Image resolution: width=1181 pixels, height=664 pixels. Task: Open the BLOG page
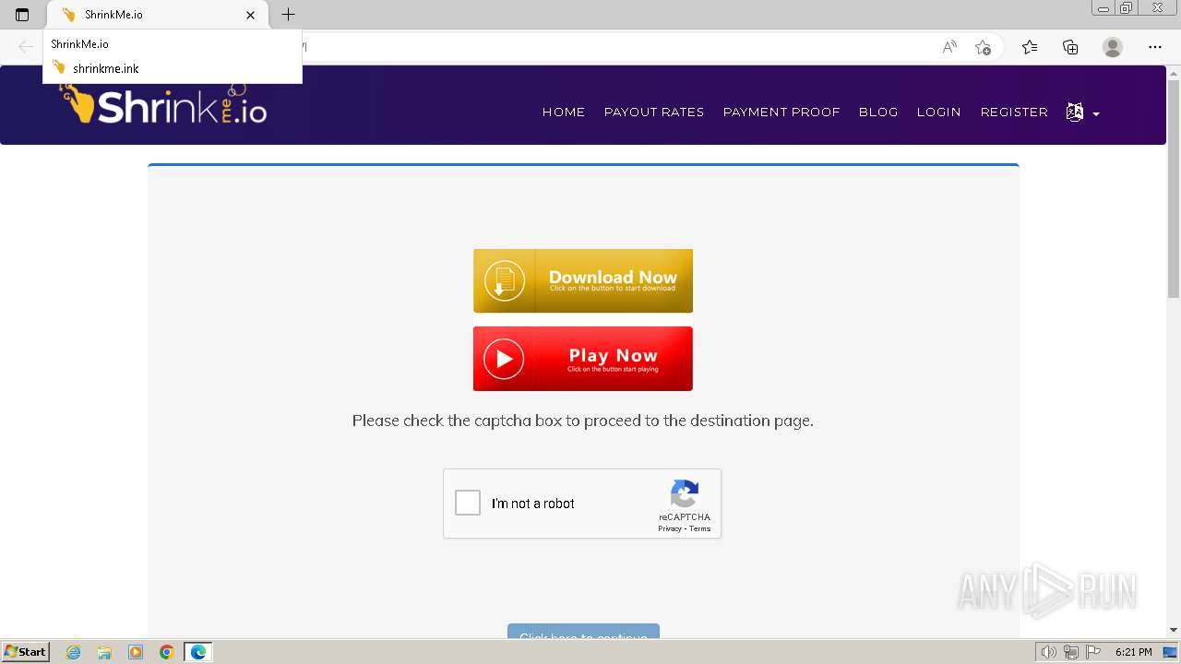coord(878,113)
